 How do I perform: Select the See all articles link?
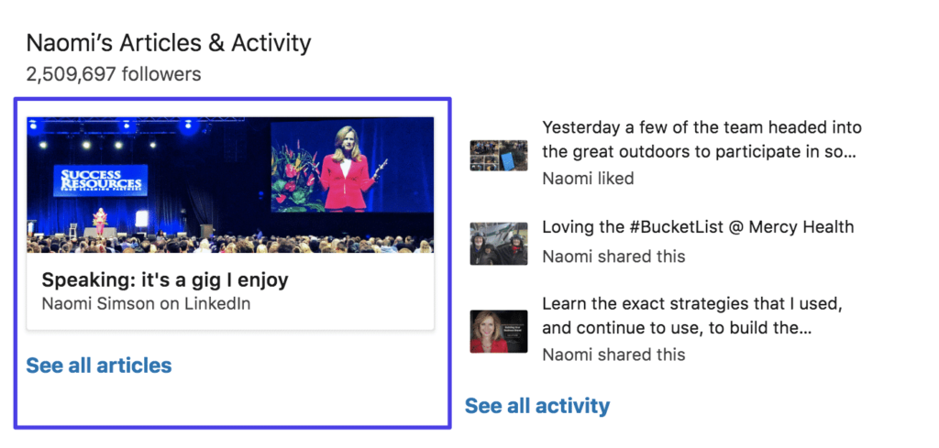(x=98, y=366)
